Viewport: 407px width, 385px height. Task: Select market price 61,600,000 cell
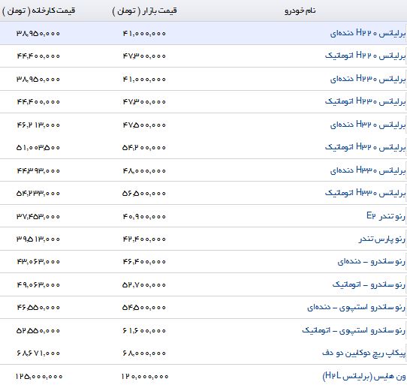144,331
